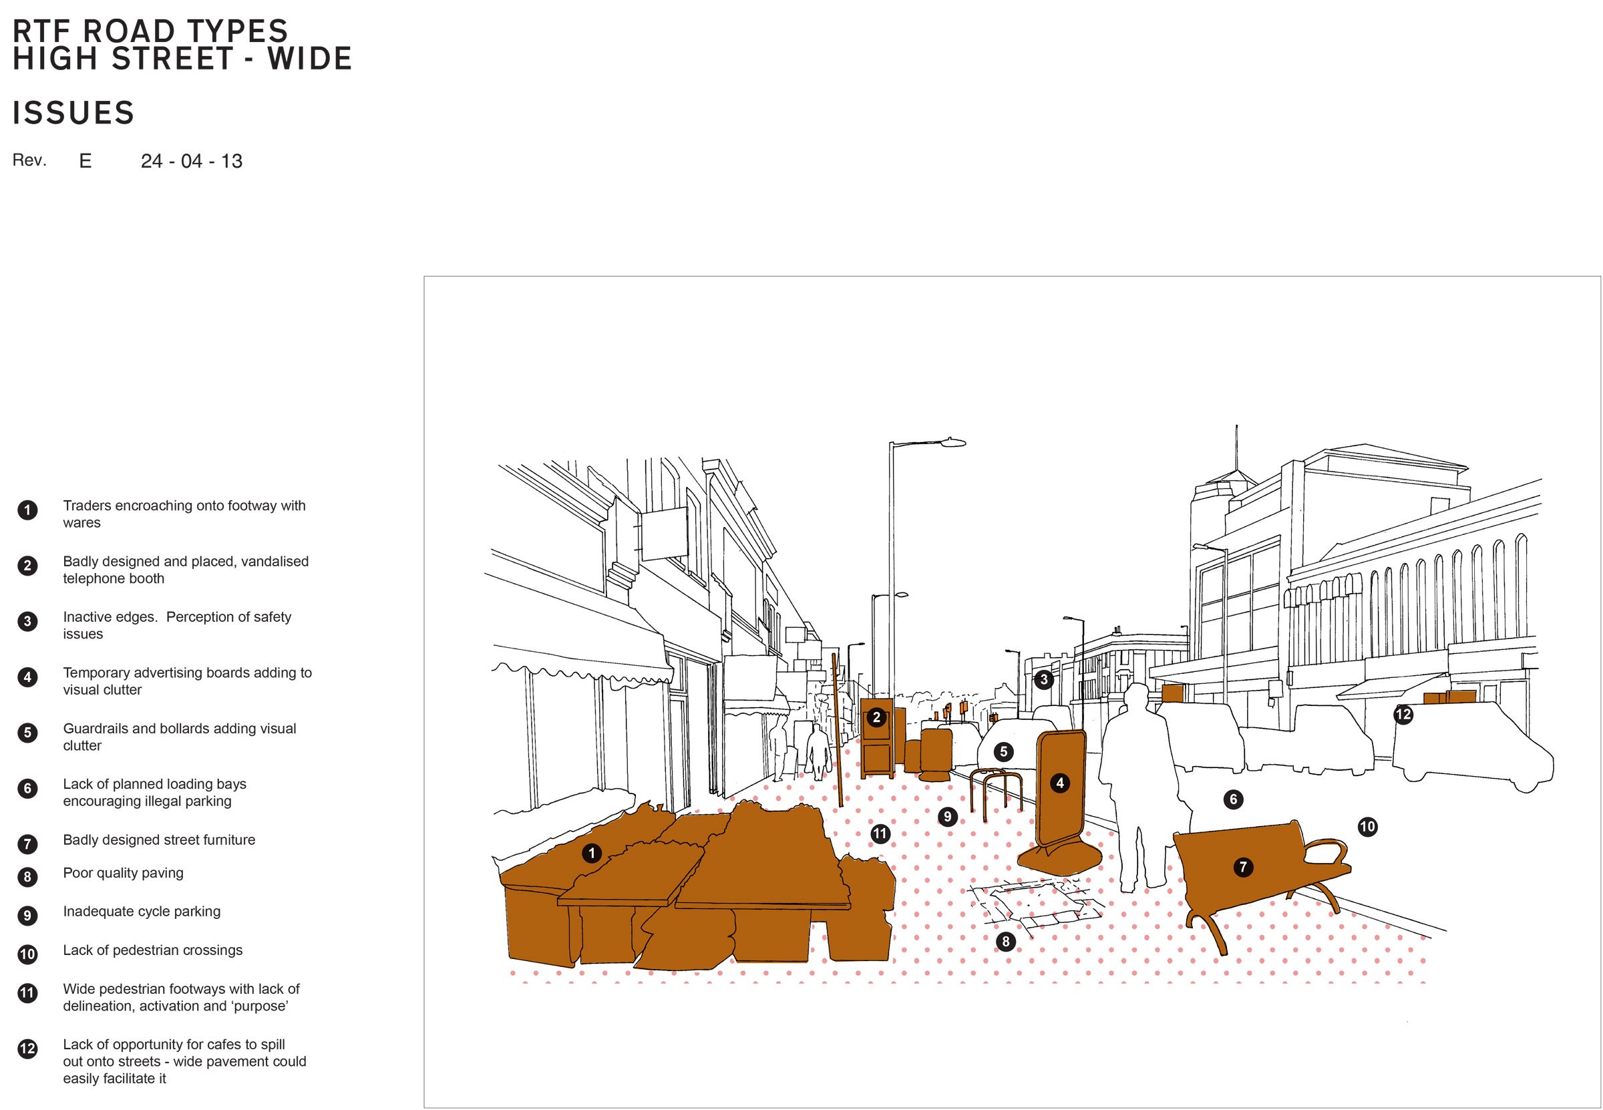Viewport: 1603px width, 1110px height.
Task: Click number 1 marker on traders' wares
Action: click(x=592, y=853)
